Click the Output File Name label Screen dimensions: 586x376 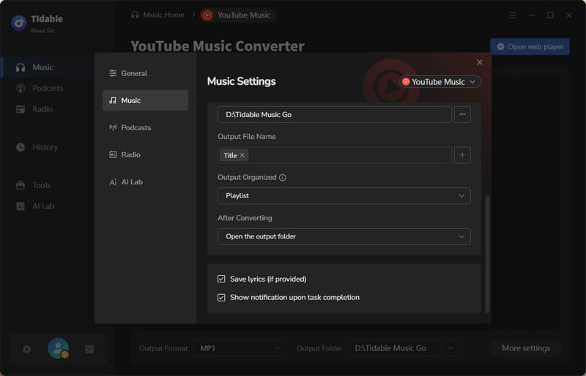pos(247,137)
